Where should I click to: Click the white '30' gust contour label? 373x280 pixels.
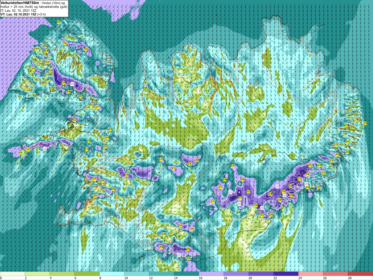(x=284, y=195)
